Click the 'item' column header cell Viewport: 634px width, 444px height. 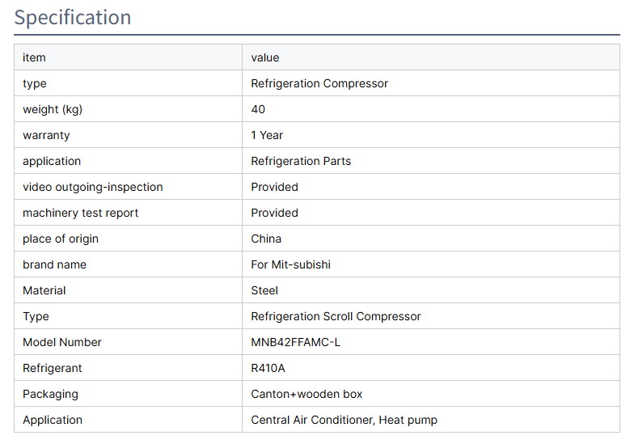click(34, 57)
